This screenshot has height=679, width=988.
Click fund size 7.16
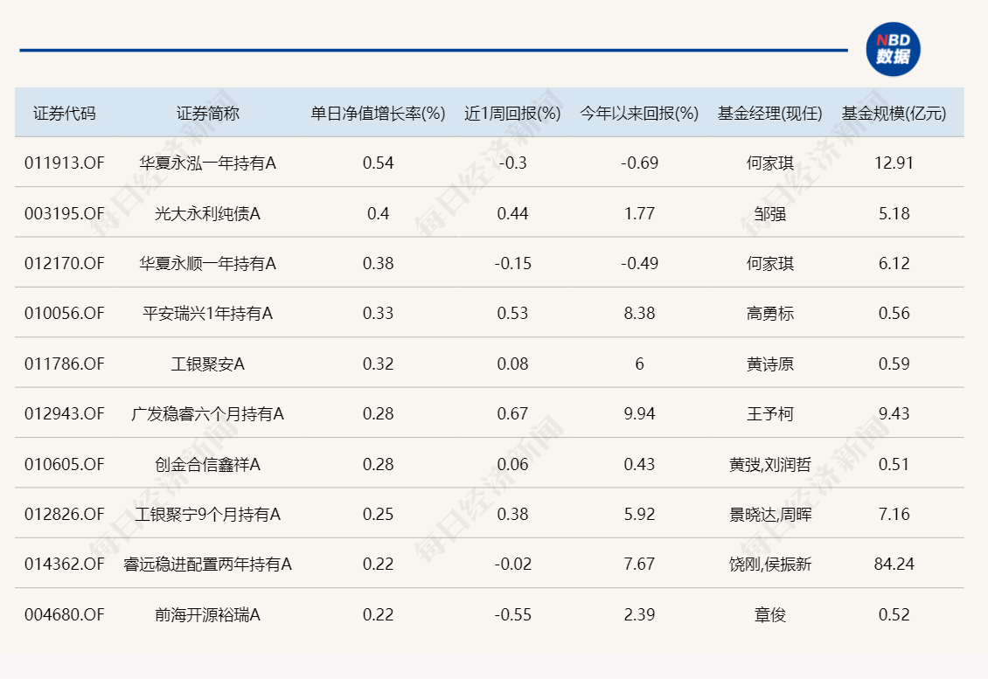coord(894,514)
